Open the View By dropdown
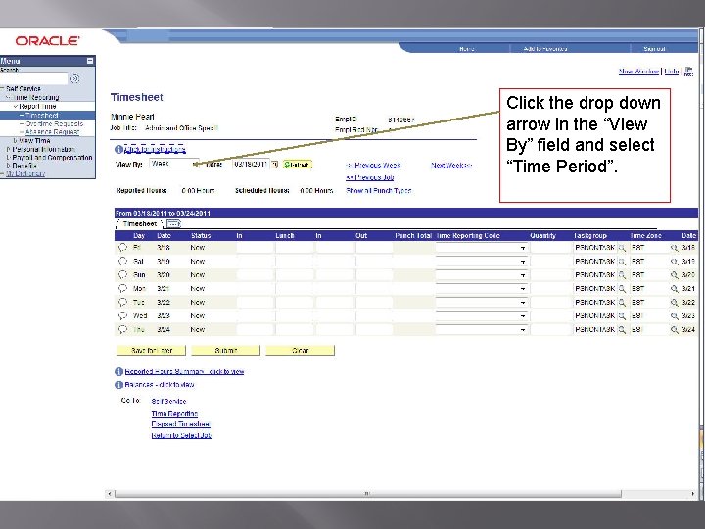705x529 pixels. (174, 165)
